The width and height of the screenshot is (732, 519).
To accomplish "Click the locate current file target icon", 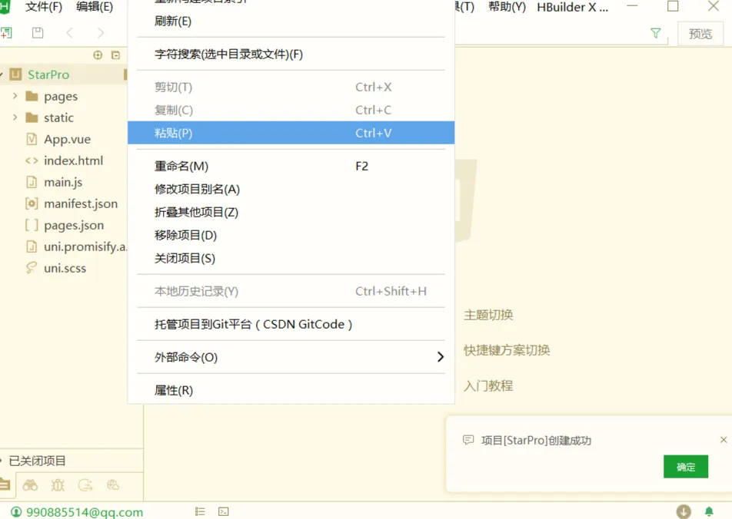I will click(98, 55).
